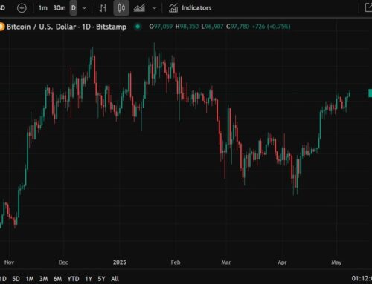Click the Bitcoin / U.S. Dollar symbol title
The image size is (372, 284).
coord(66,27)
